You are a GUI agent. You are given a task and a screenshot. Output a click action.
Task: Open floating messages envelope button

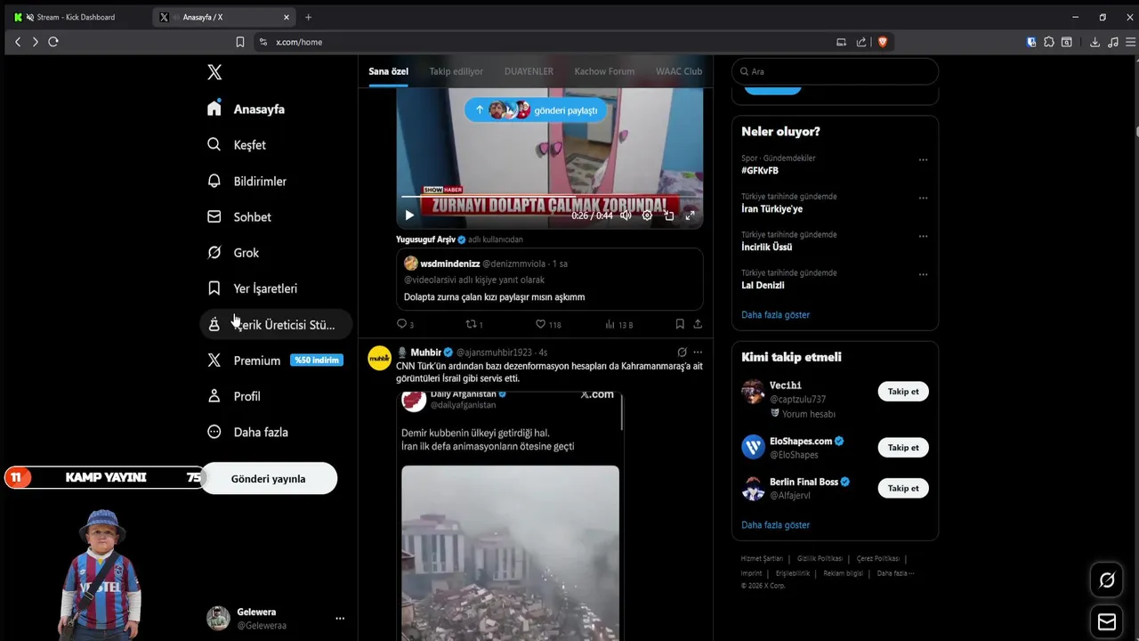pyautogui.click(x=1107, y=621)
